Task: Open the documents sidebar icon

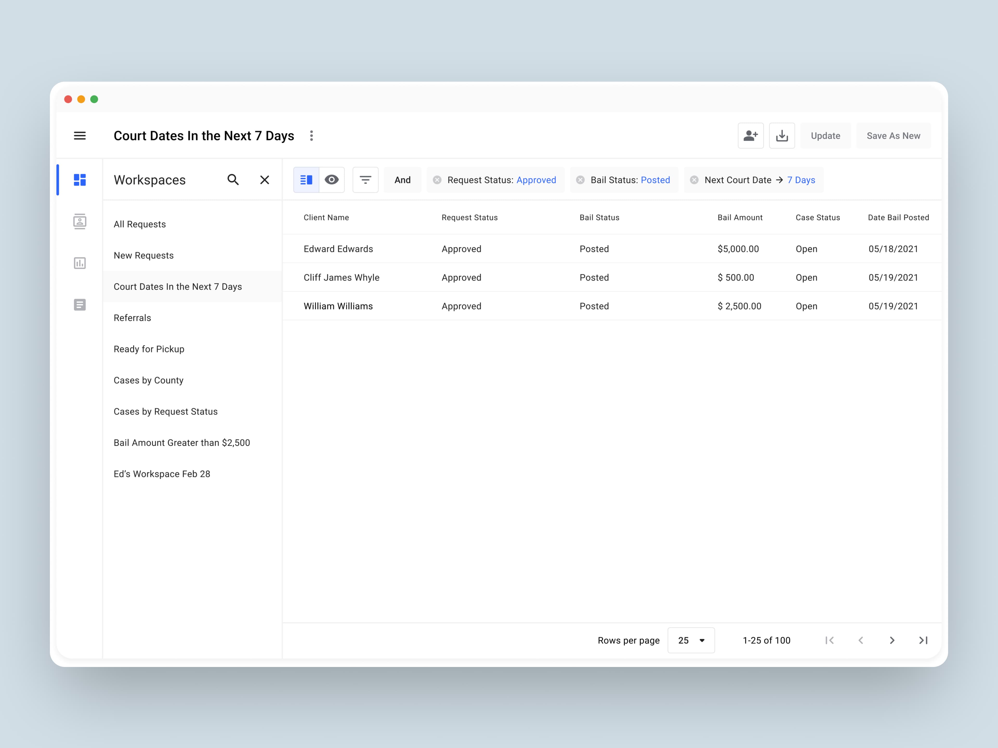Action: point(80,305)
